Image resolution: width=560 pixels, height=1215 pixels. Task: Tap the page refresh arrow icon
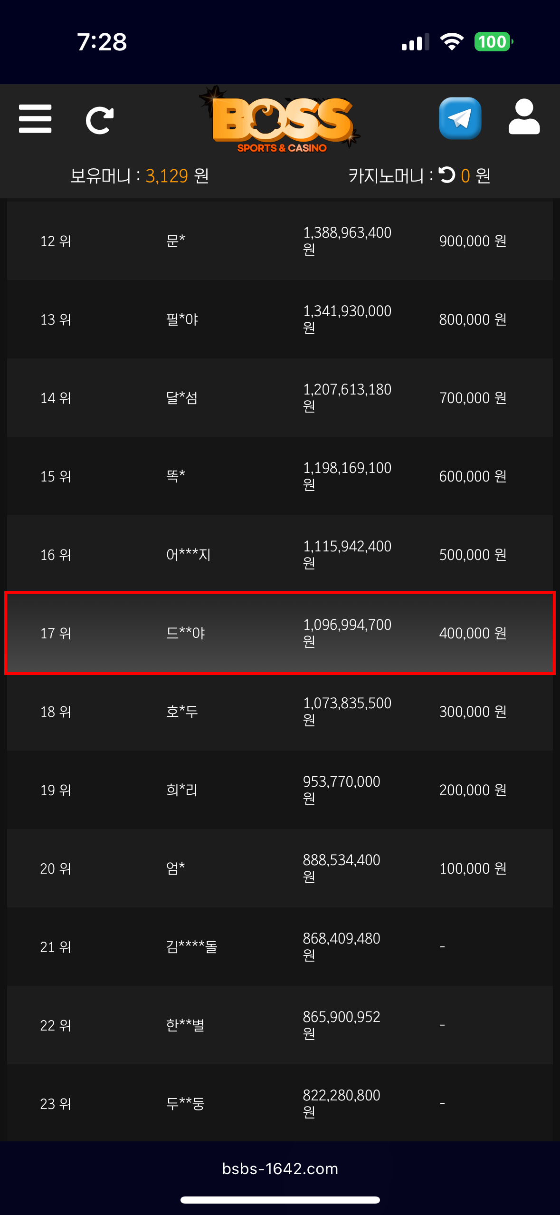[99, 120]
